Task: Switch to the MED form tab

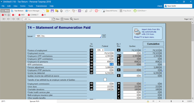Action: click(x=21, y=15)
